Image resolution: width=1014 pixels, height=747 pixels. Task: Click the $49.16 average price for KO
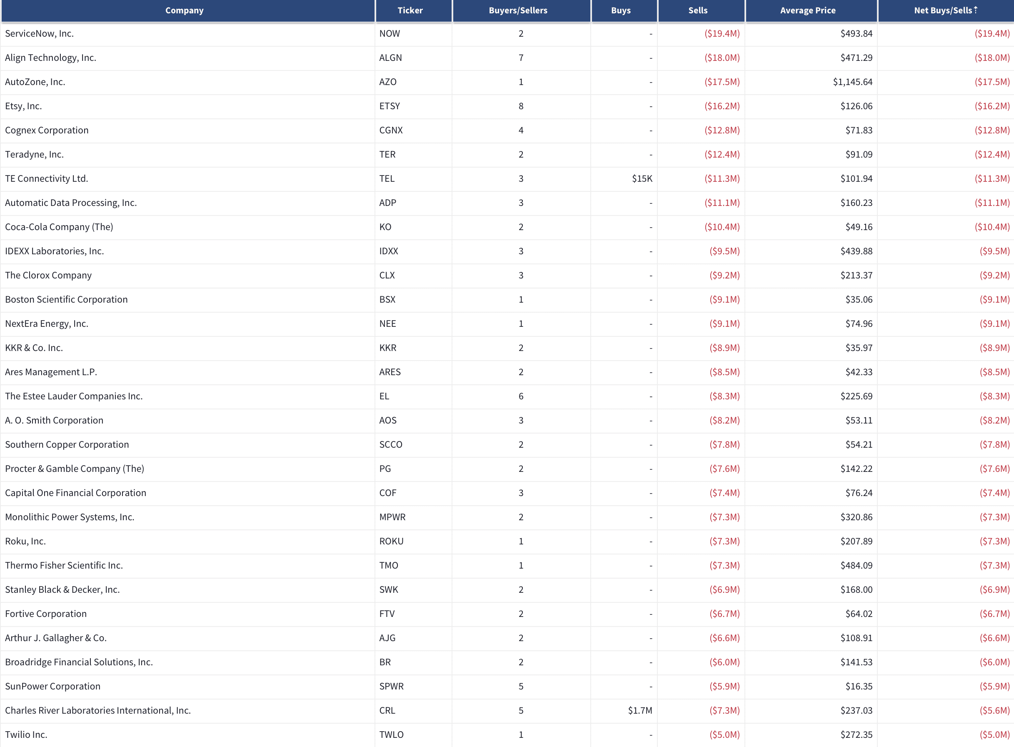(x=859, y=227)
